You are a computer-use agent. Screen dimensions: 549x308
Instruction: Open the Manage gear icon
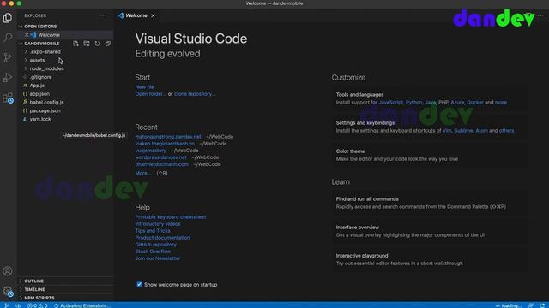[x=8, y=291]
